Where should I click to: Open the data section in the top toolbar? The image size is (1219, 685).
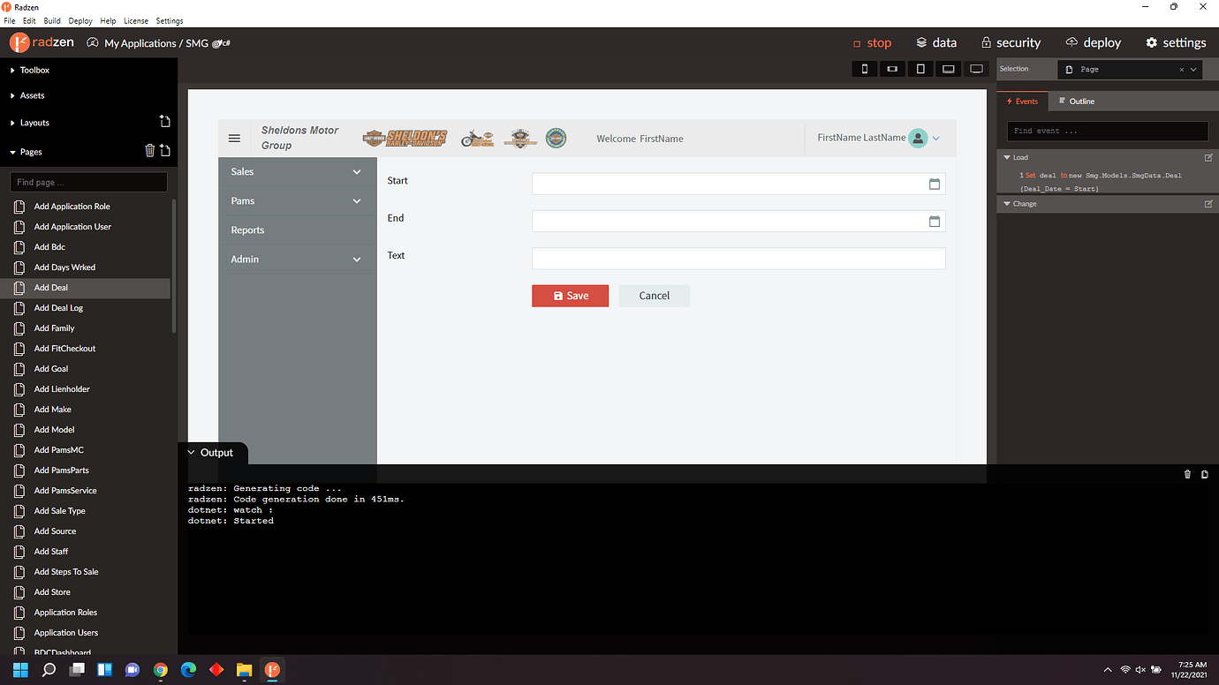tap(935, 41)
